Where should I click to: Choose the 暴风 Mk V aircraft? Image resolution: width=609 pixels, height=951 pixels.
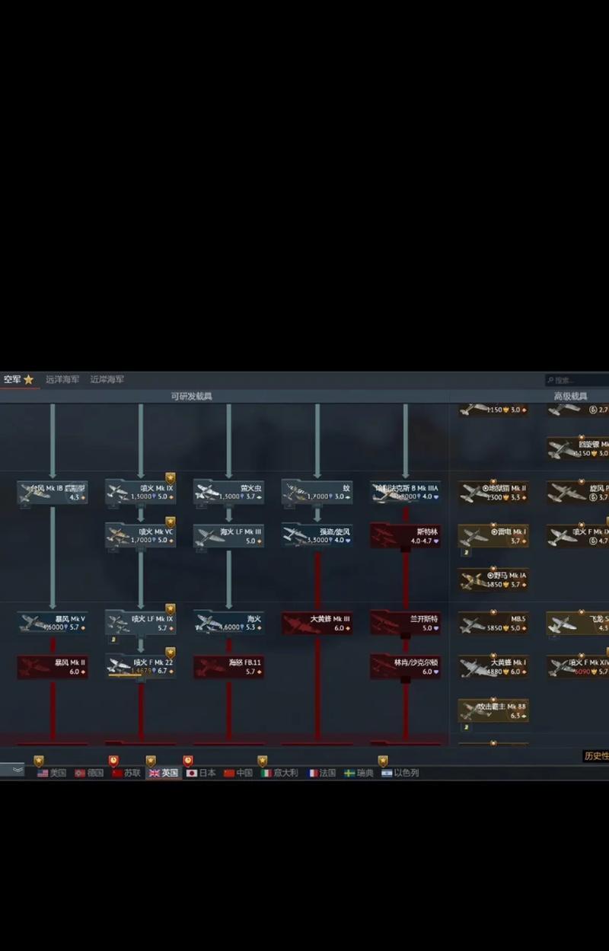(x=53, y=623)
